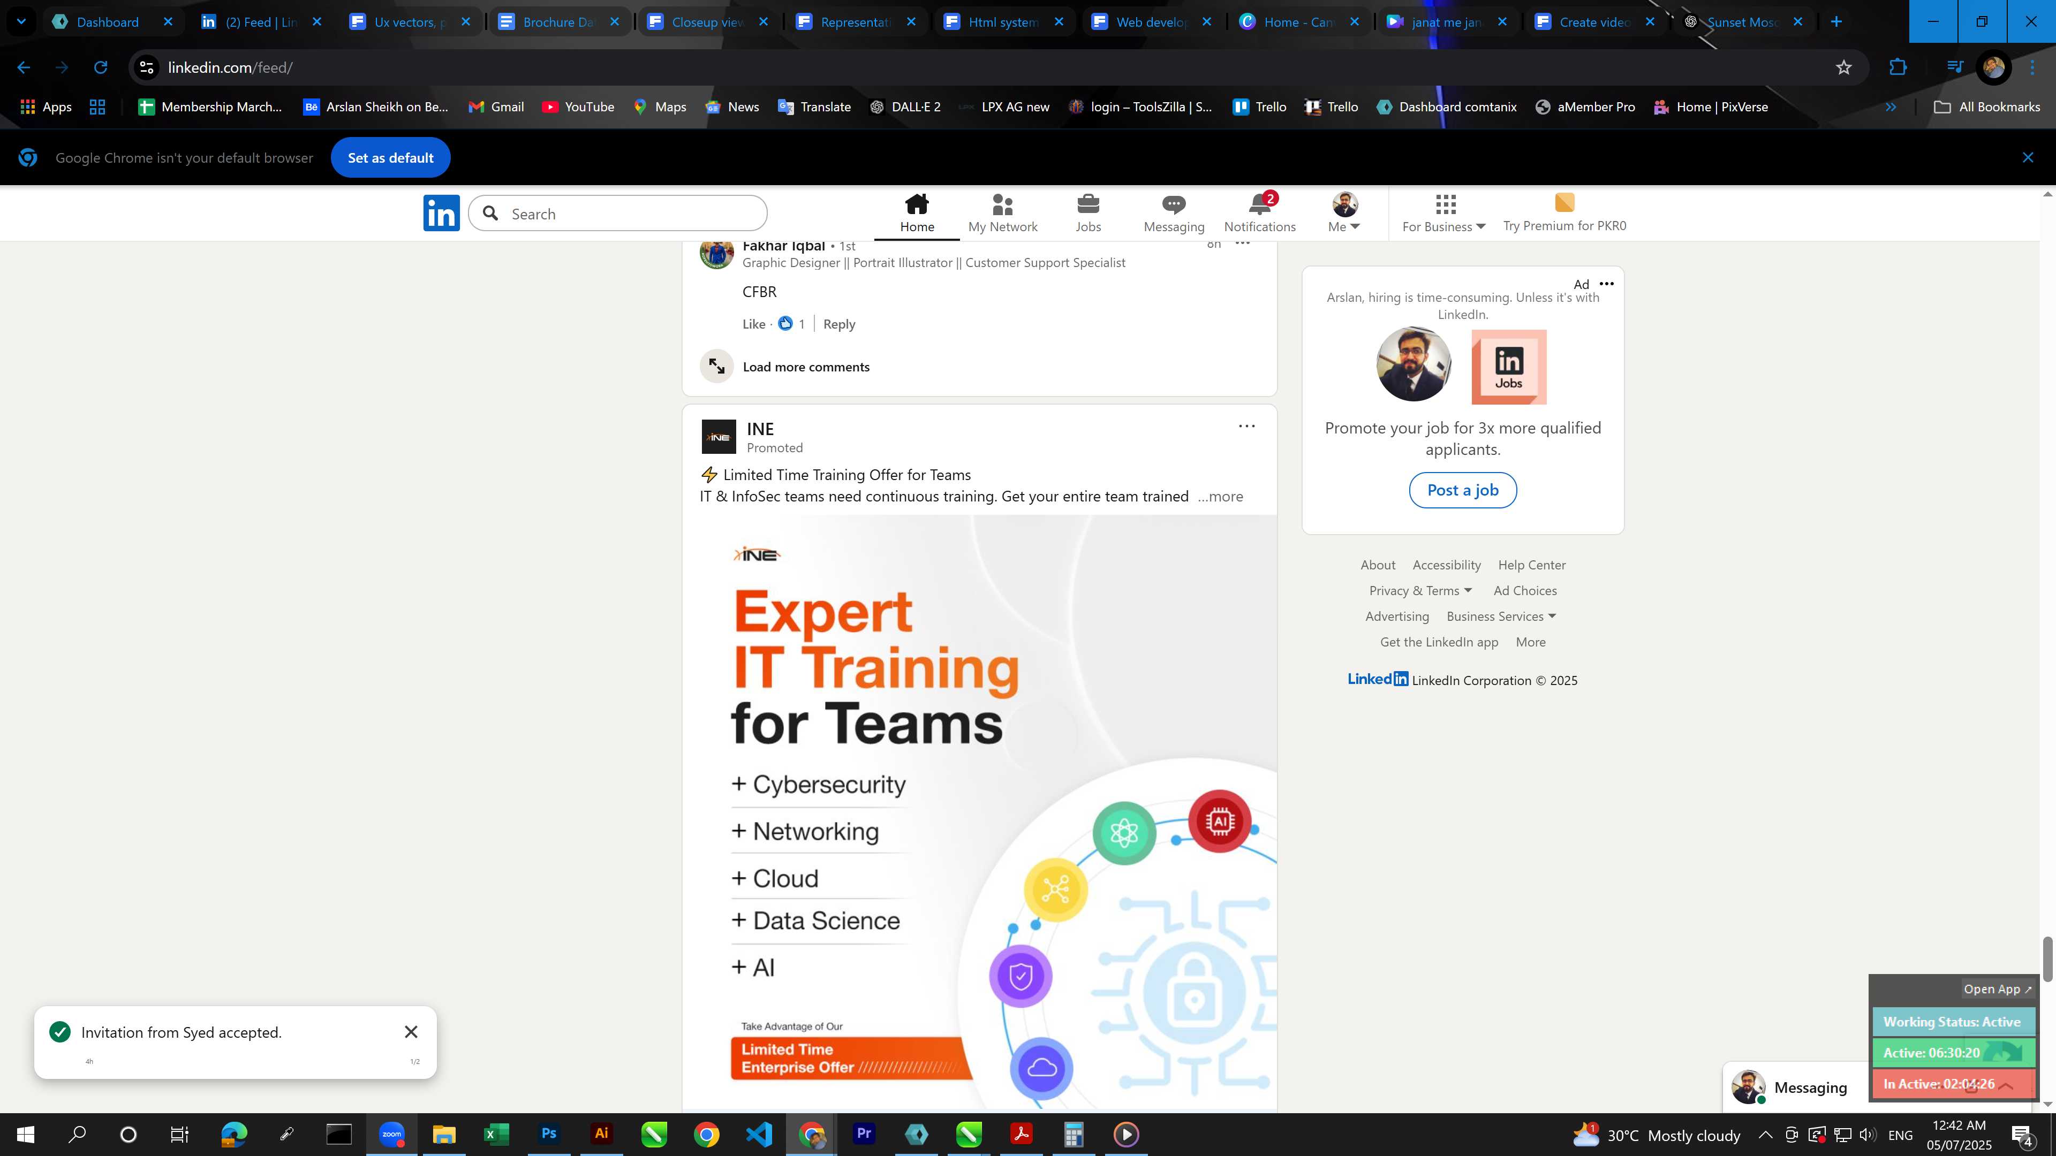Open the LinkedIn logo home link
This screenshot has width=2056, height=1156.
[441, 213]
